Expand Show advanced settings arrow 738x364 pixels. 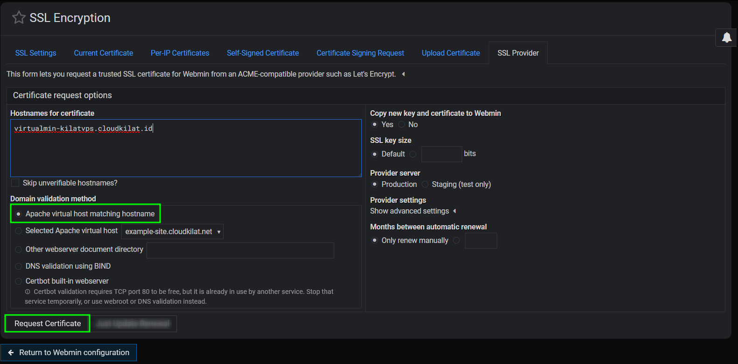pos(455,211)
